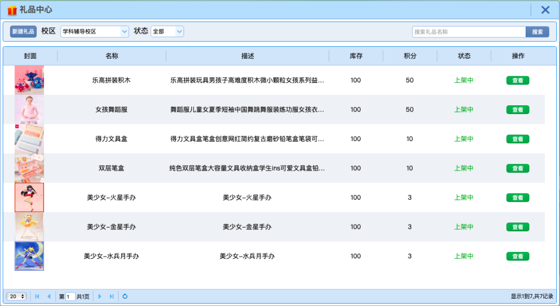The height and width of the screenshot is (306, 560).
Task: View details of 得力文具盒
Action: coord(518,139)
